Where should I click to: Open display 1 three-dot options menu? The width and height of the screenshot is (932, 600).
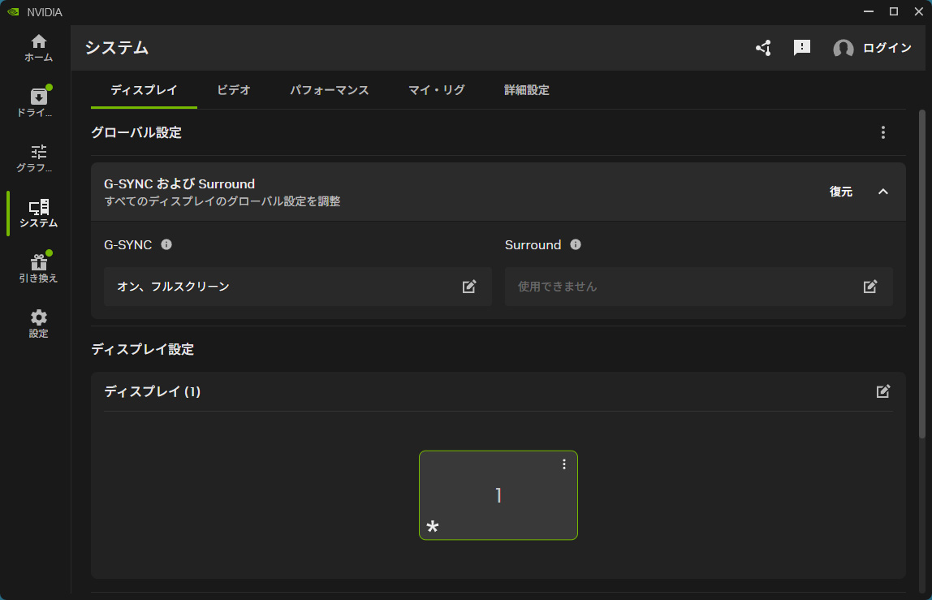pyautogui.click(x=563, y=464)
